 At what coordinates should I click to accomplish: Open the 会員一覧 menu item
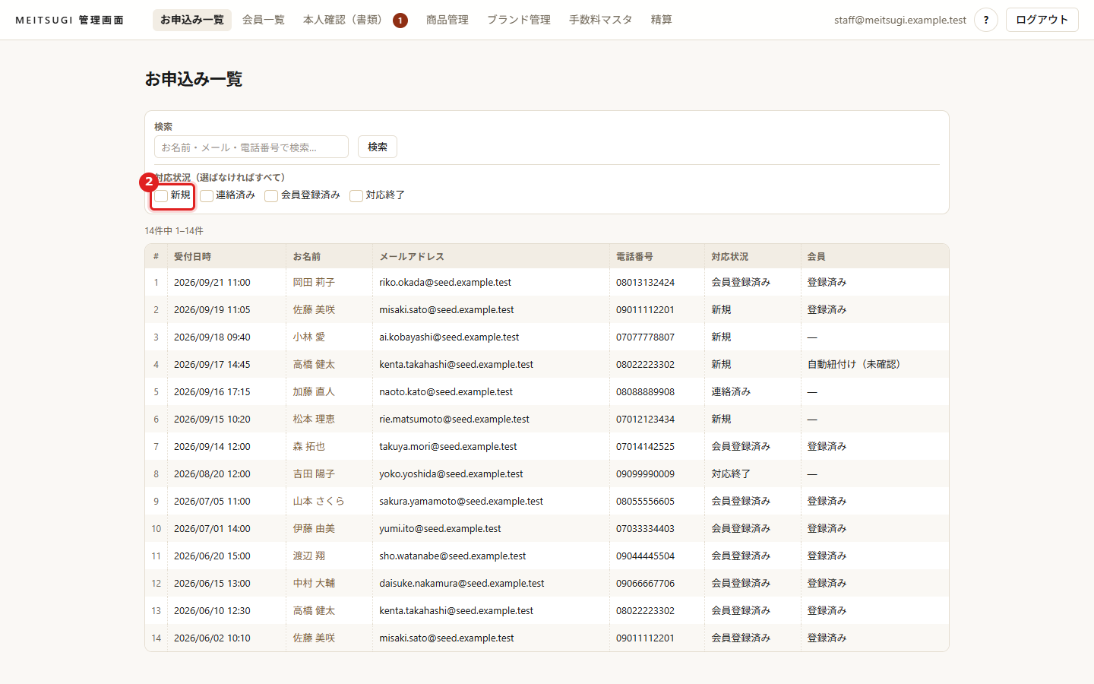[x=264, y=20]
